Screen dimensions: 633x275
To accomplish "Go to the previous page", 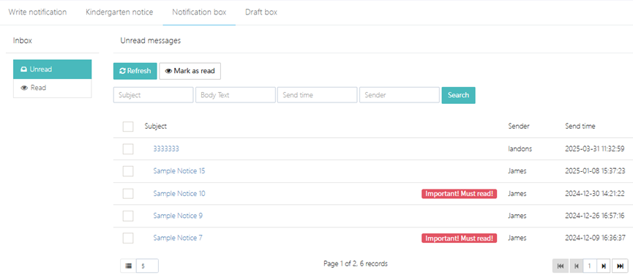I will tap(577, 265).
